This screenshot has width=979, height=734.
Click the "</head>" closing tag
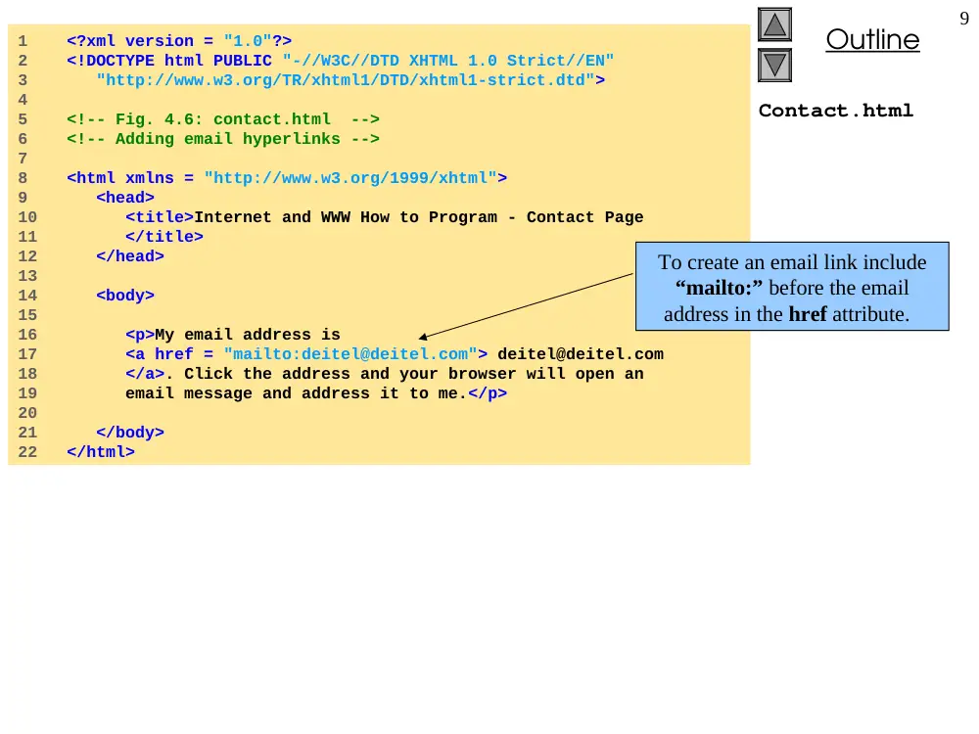click(x=130, y=255)
